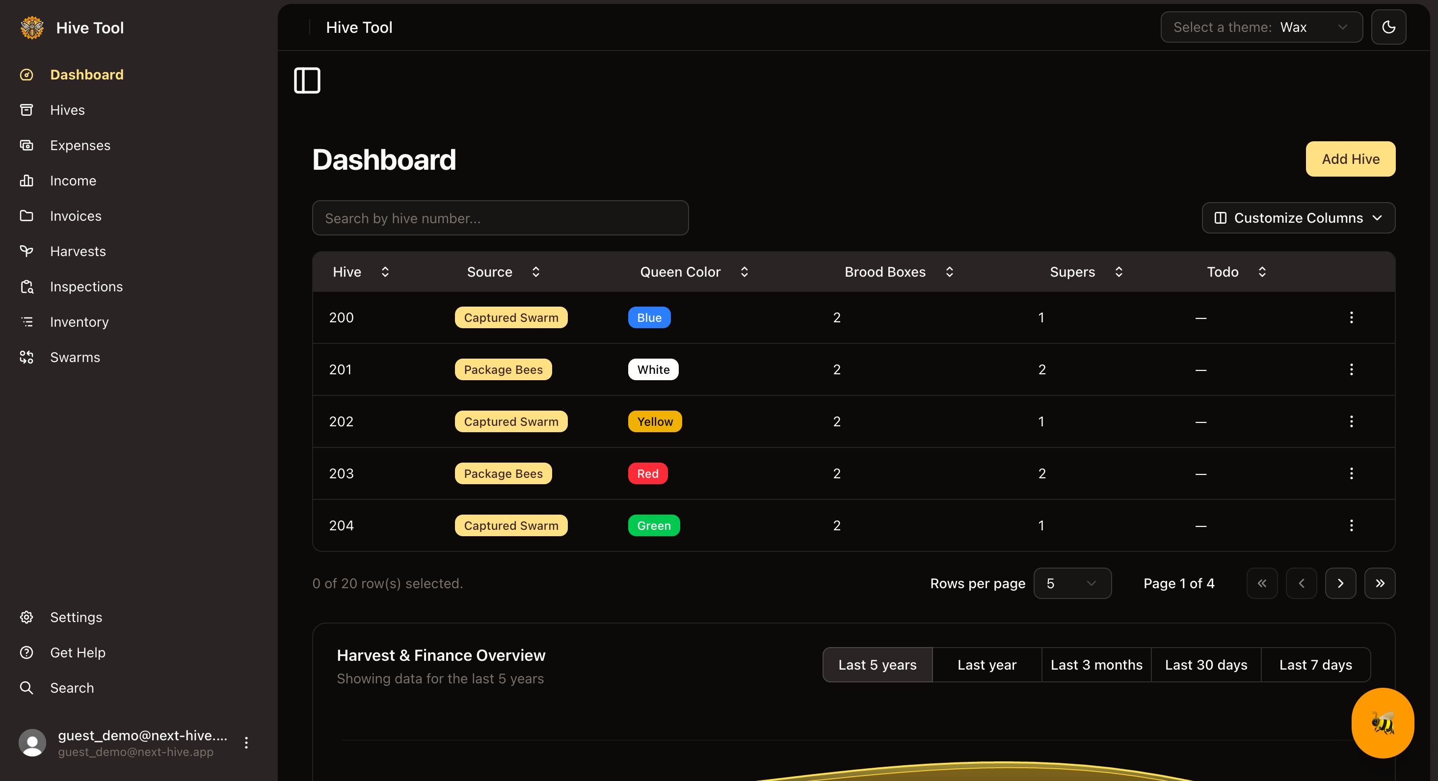The width and height of the screenshot is (1438, 781).
Task: Select the Last 30 days tab
Action: [1205, 665]
